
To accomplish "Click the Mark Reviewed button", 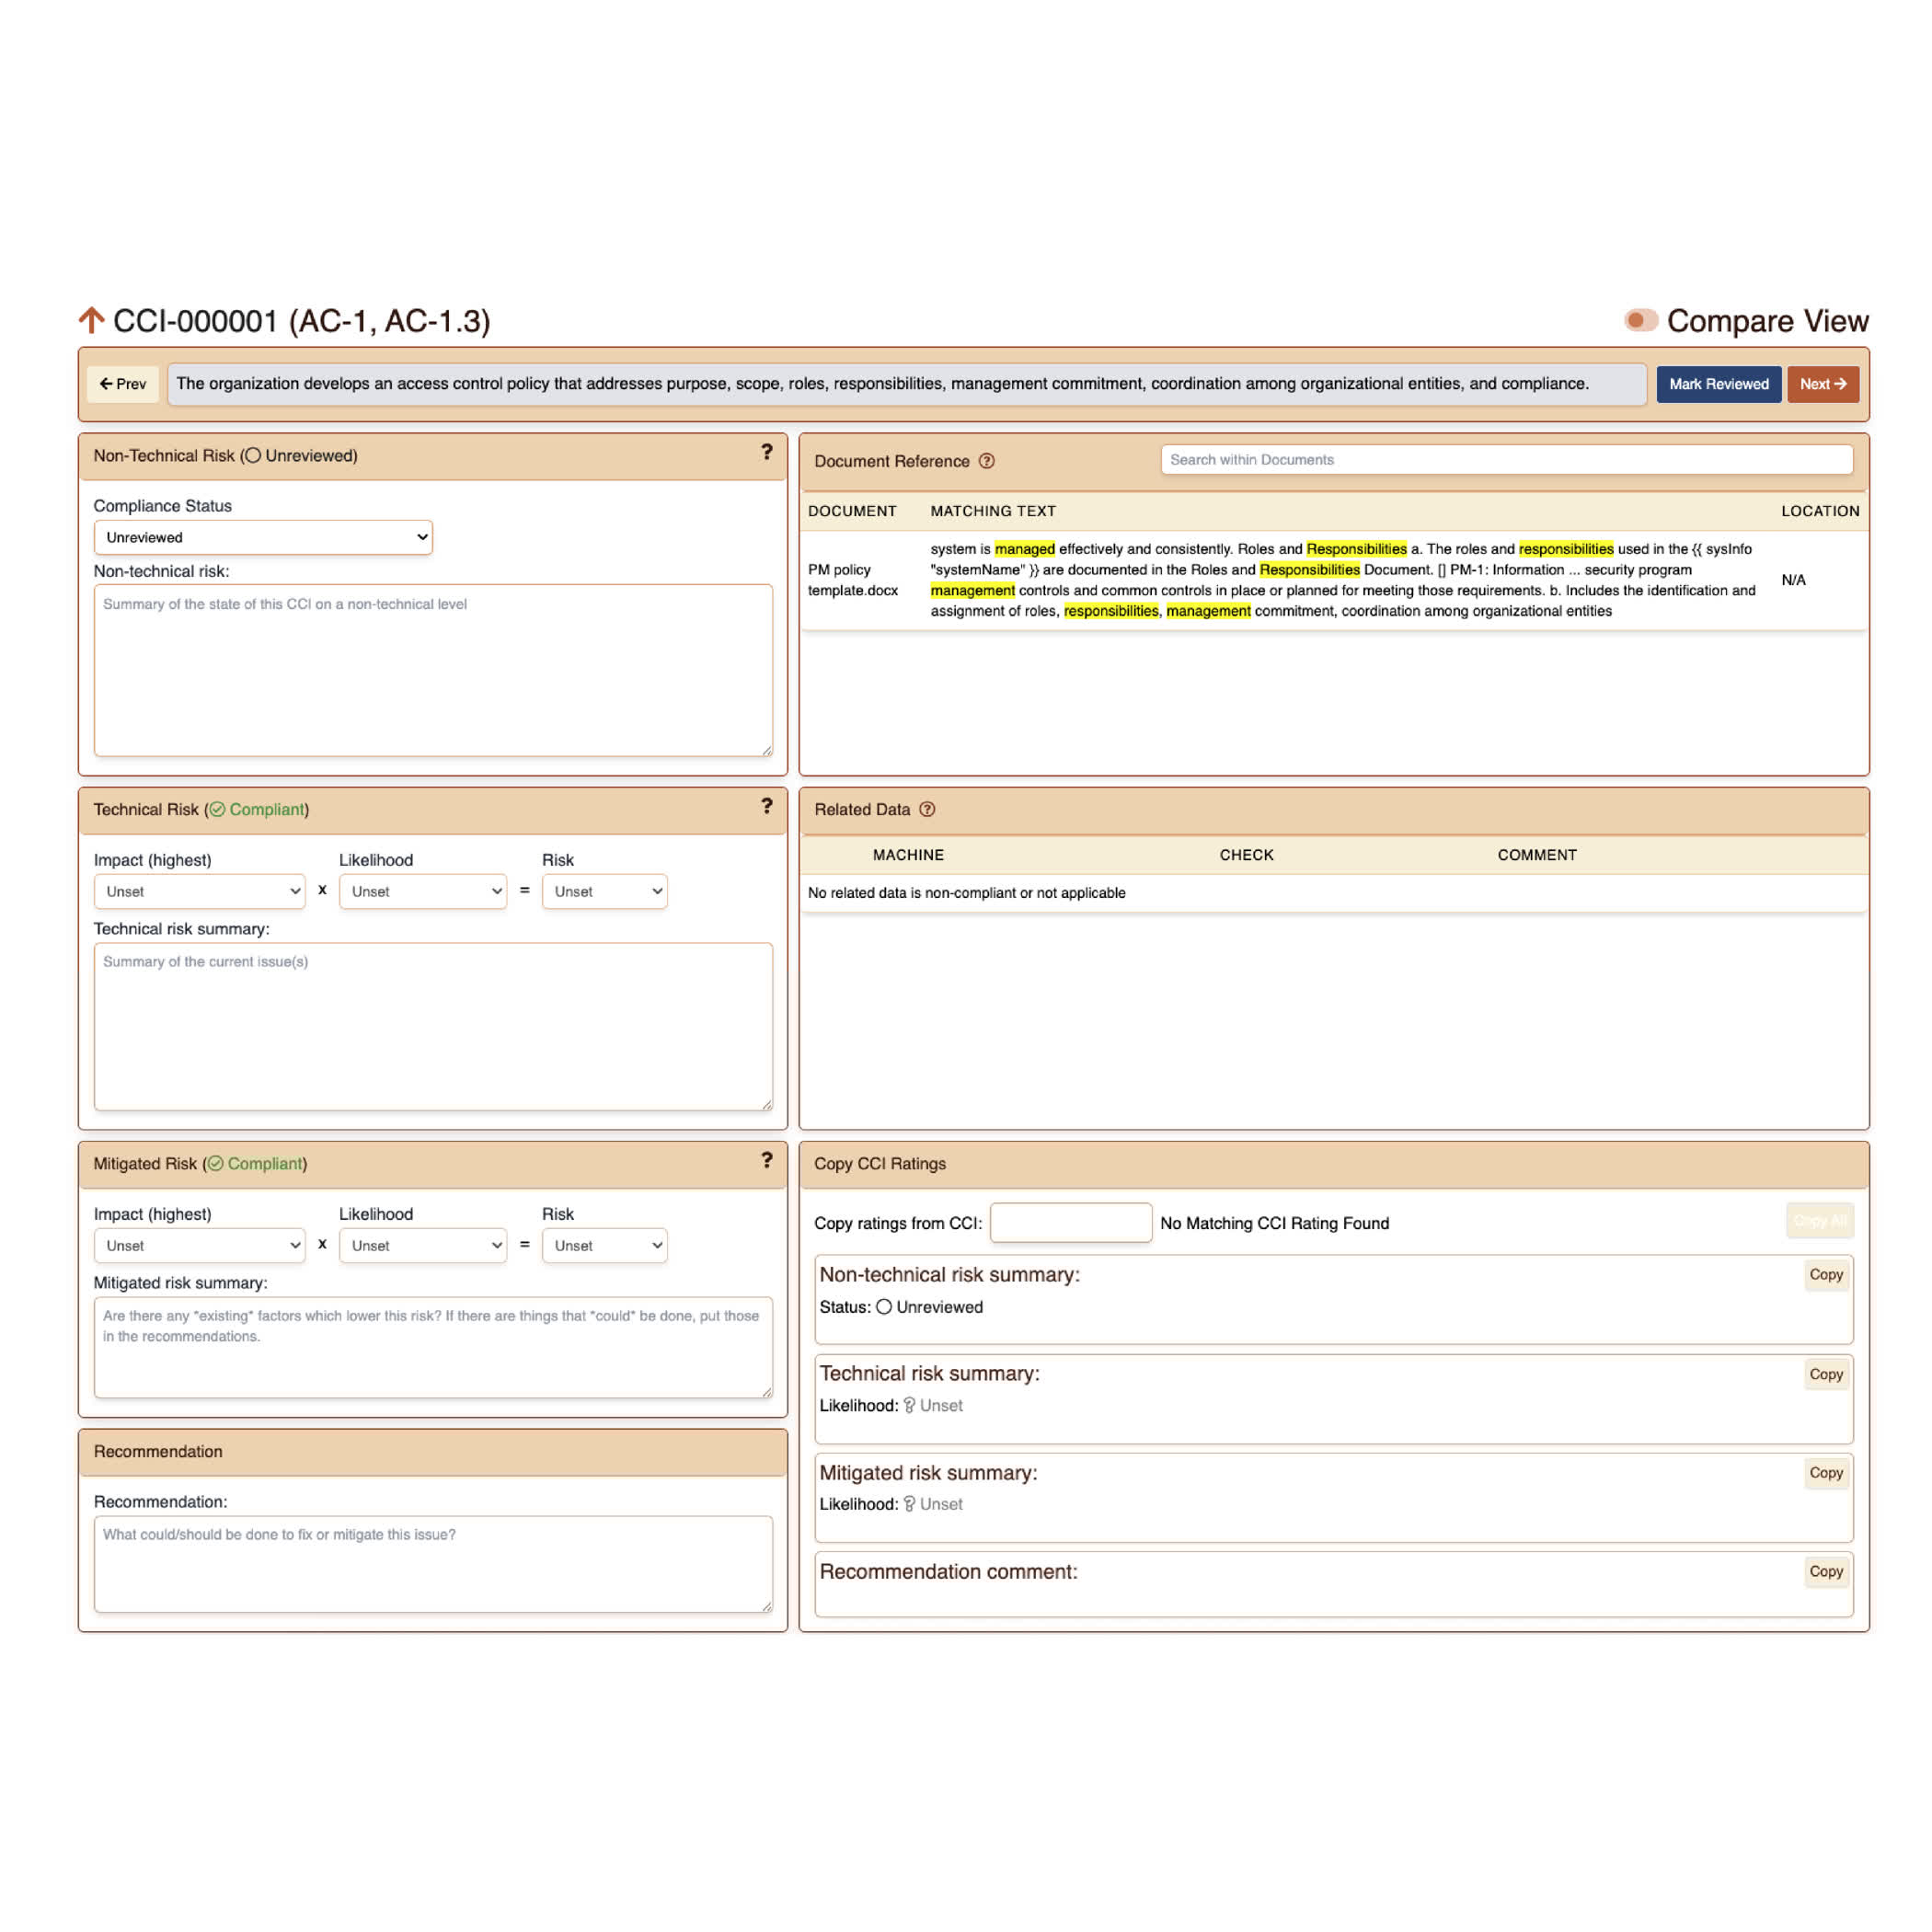I will [1717, 384].
